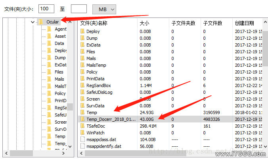Click TSafeDoc folder icon in list
268x159 pixels.
pyautogui.click(x=82, y=126)
